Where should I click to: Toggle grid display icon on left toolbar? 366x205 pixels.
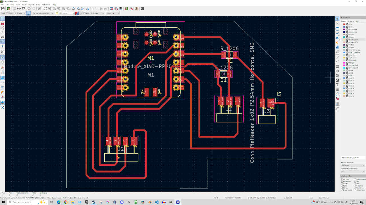[2, 19]
